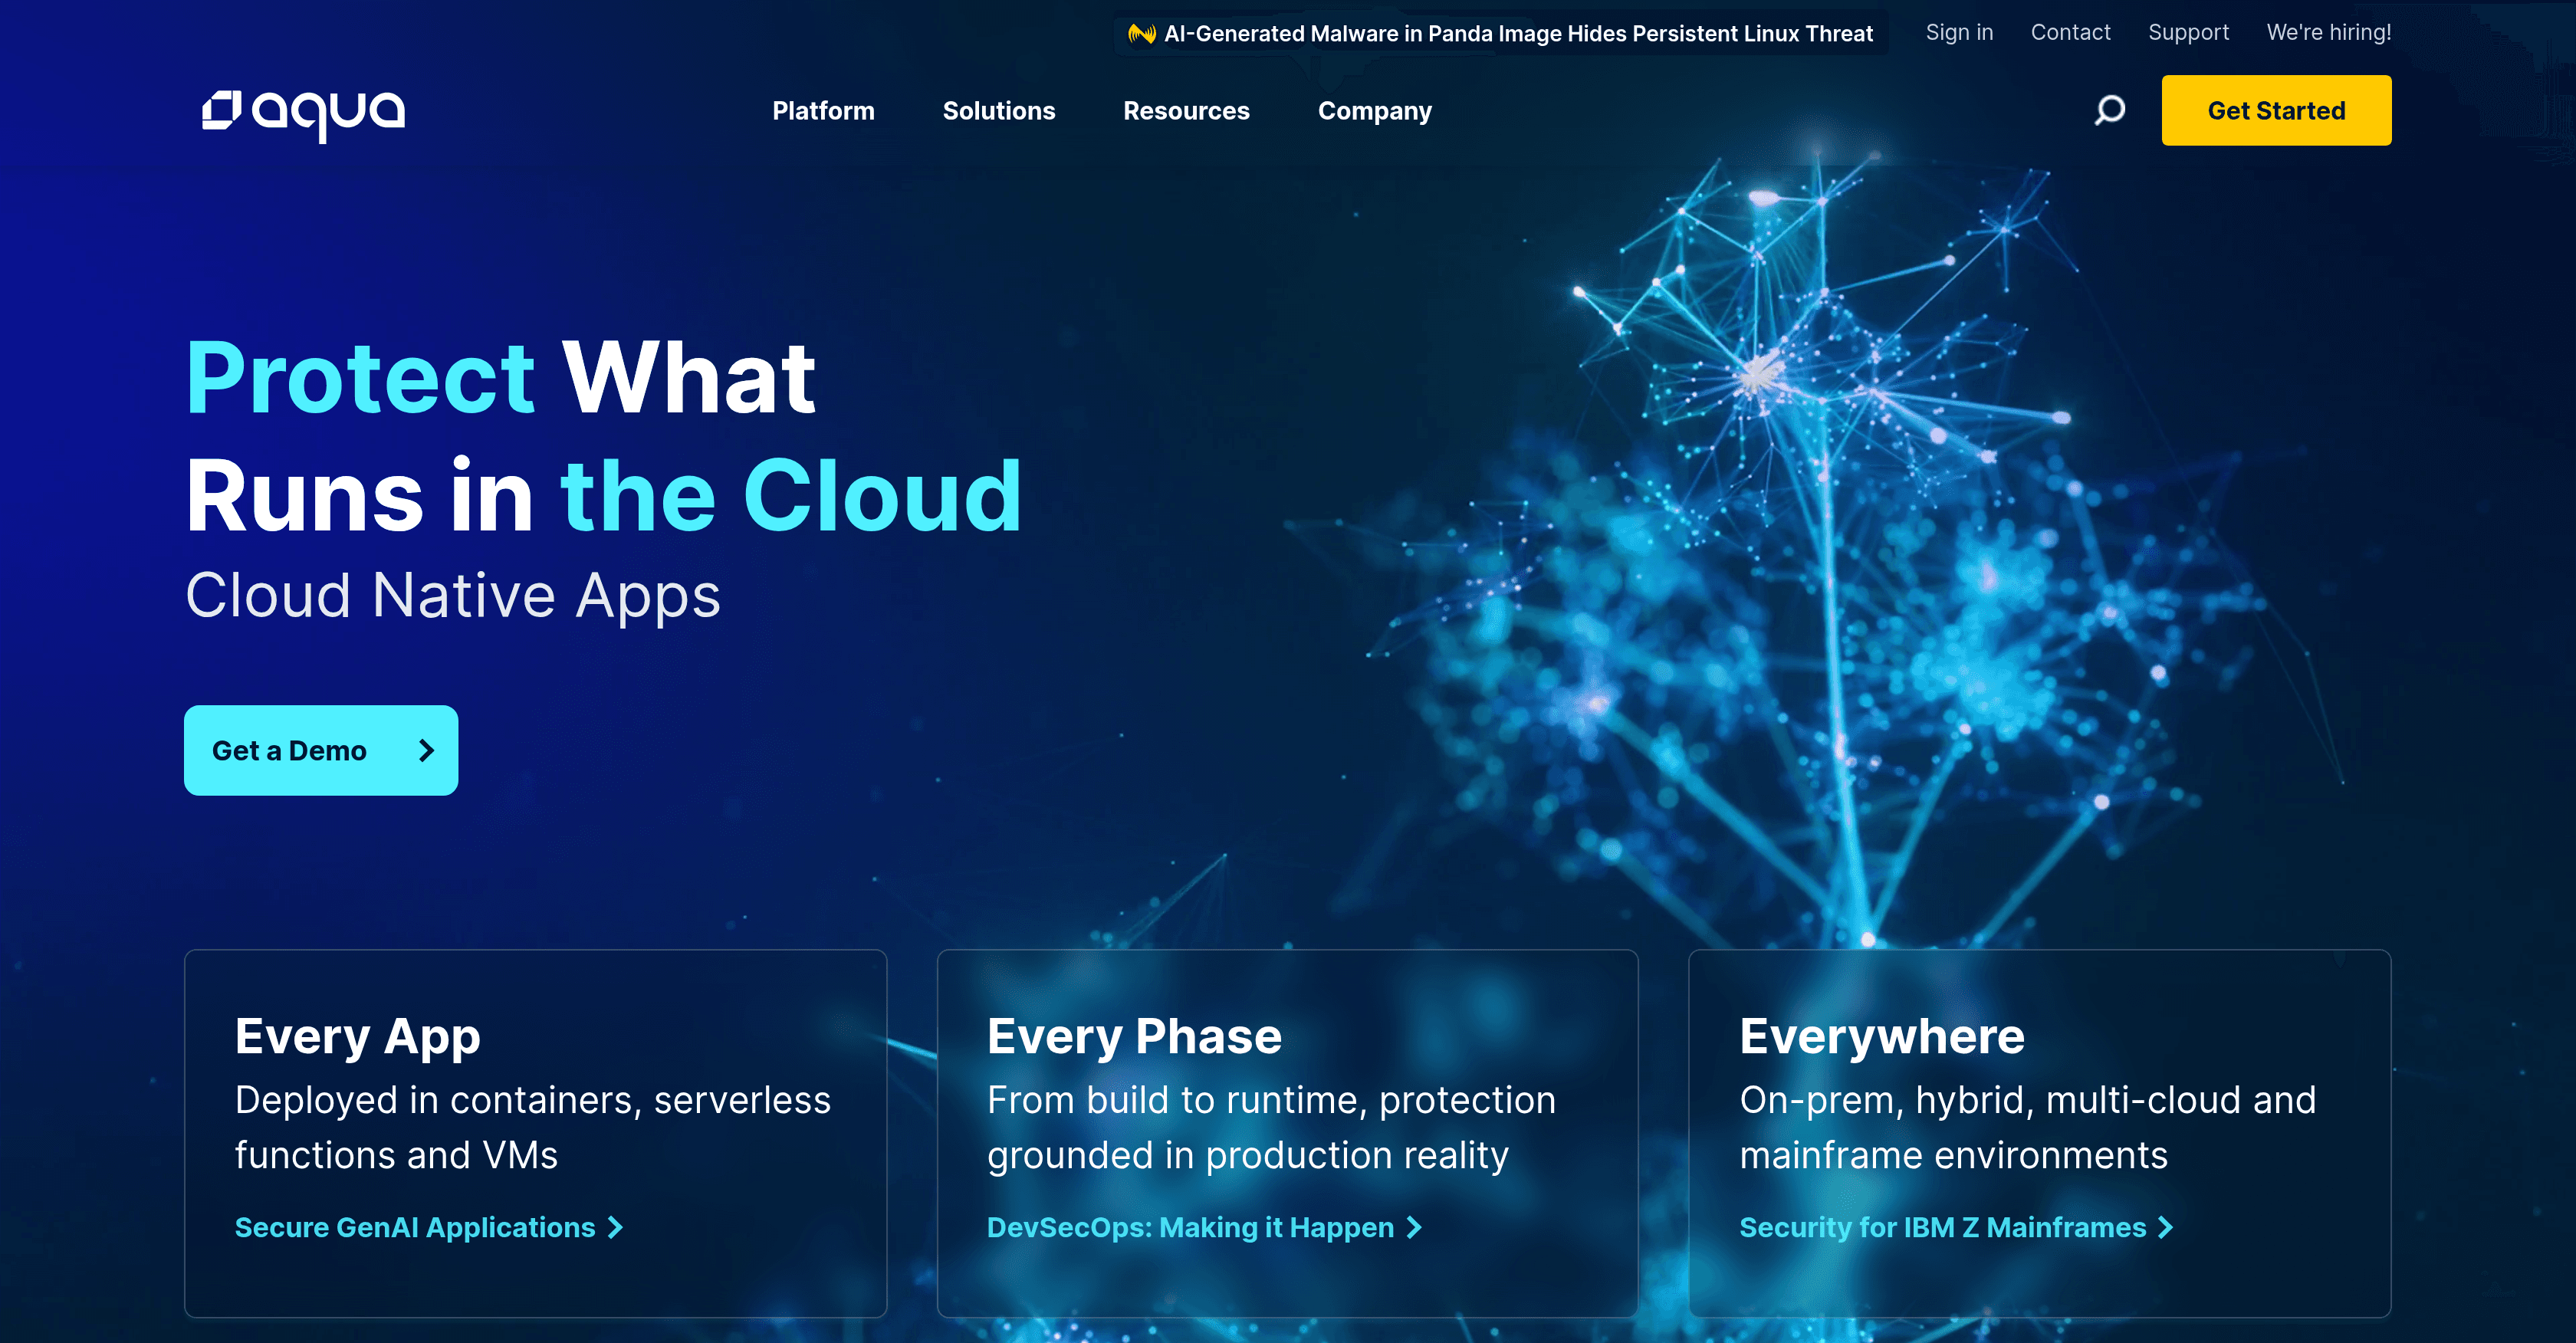This screenshot has height=1343, width=2576.
Task: Open the Platform dropdown menu
Action: [x=823, y=110]
